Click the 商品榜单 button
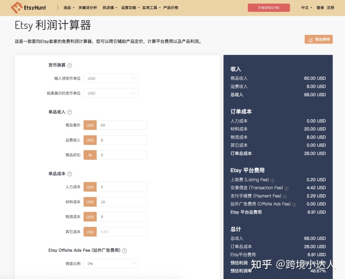 pos(319,39)
